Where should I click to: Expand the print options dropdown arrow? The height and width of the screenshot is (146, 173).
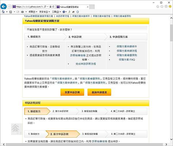click(x=26, y=12)
